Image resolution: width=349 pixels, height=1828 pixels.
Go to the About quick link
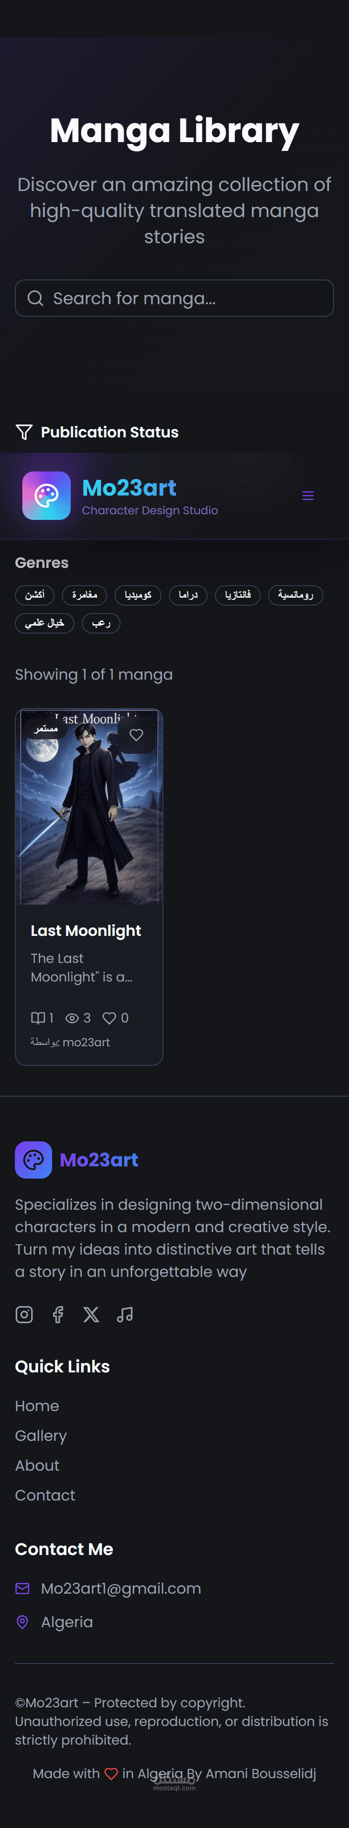point(38,1466)
